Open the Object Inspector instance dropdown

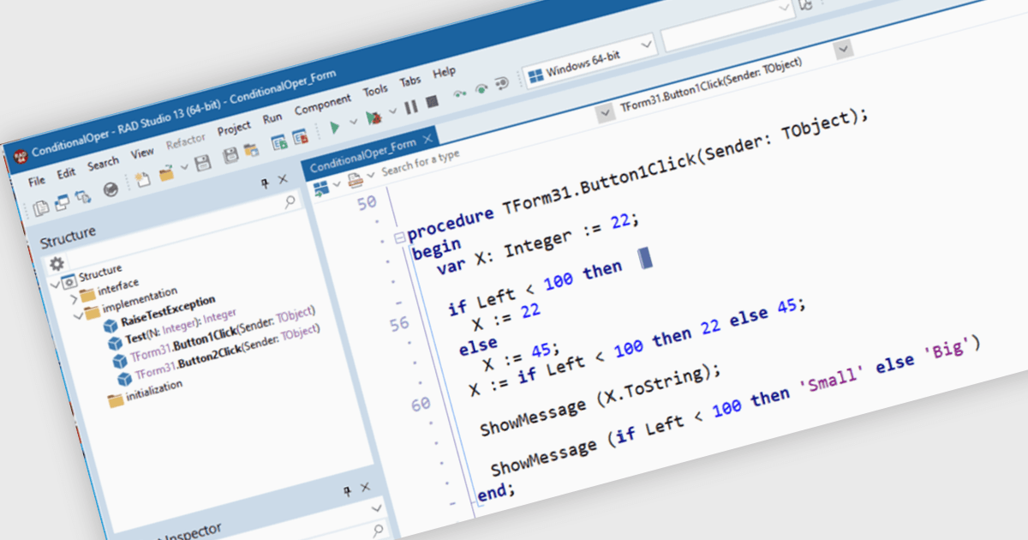point(378,508)
